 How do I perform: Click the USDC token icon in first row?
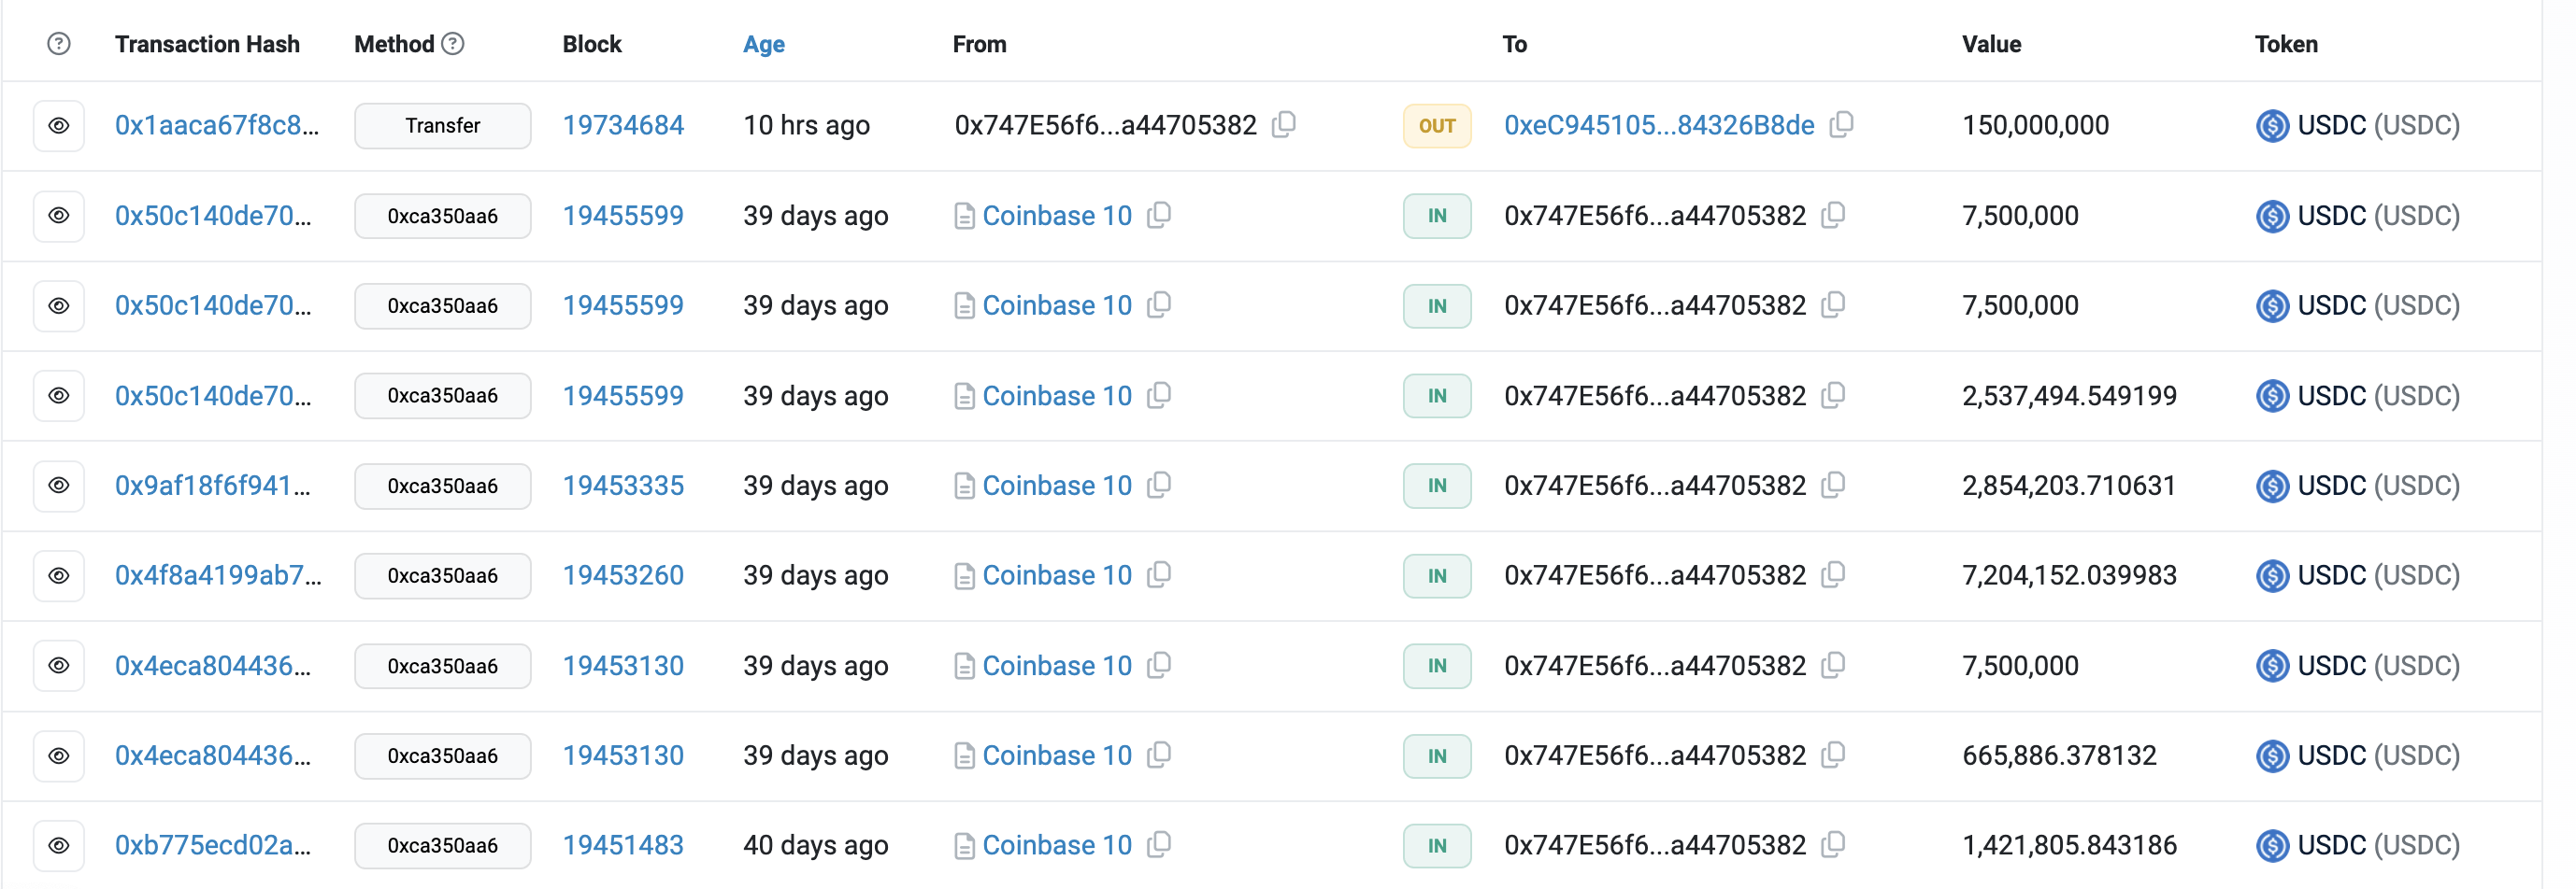coord(2272,126)
